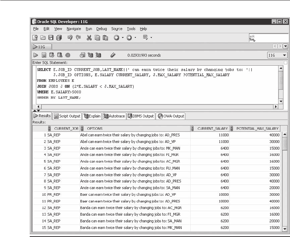Image resolution: width=290 pixels, height=237 pixels.
Task: Click the New file icon
Action: [35, 37]
